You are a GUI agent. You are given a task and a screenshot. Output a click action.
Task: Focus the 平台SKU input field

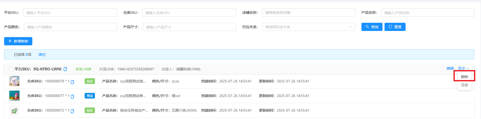coord(70,13)
